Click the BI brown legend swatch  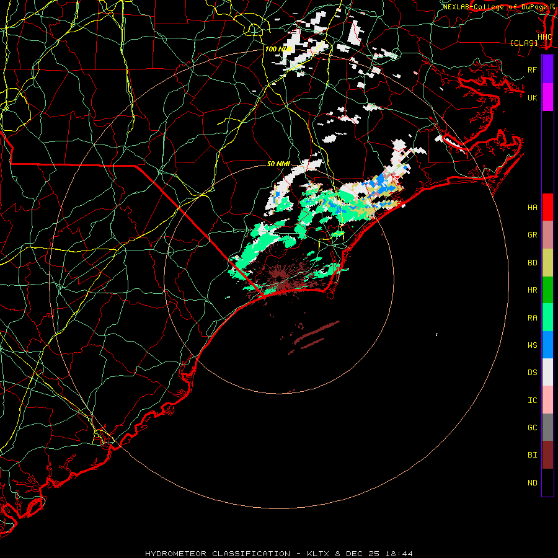[x=547, y=455]
